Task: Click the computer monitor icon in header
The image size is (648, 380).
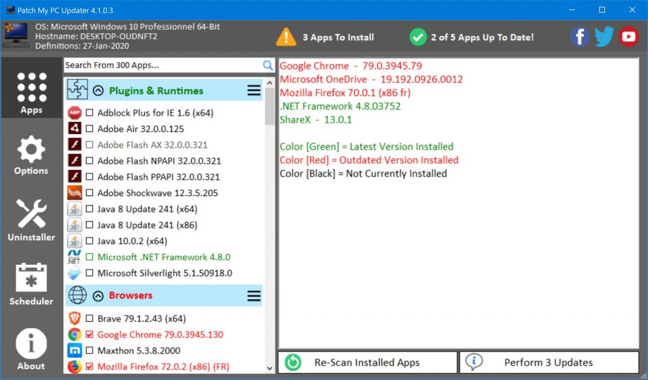Action: tap(16, 35)
